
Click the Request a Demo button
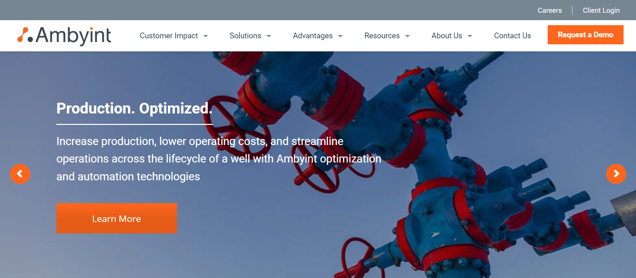(x=586, y=35)
